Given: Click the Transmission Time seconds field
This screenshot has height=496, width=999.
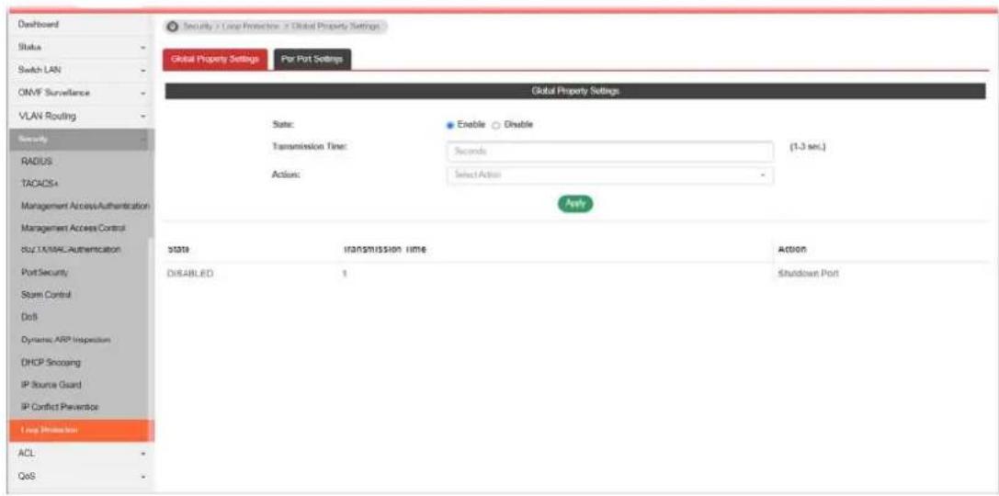Looking at the screenshot, I should [609, 152].
